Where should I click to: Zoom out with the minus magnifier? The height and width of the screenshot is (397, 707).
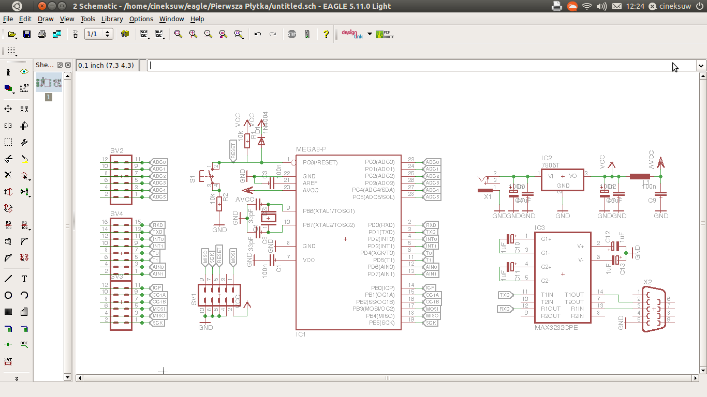point(208,34)
